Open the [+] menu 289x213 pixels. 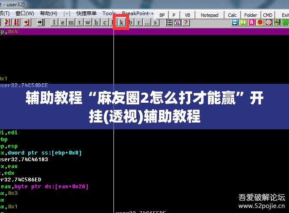click(67, 13)
